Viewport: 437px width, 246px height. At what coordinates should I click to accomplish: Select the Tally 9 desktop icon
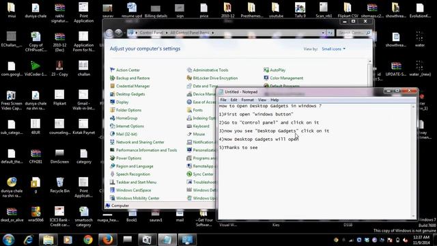[300, 10]
